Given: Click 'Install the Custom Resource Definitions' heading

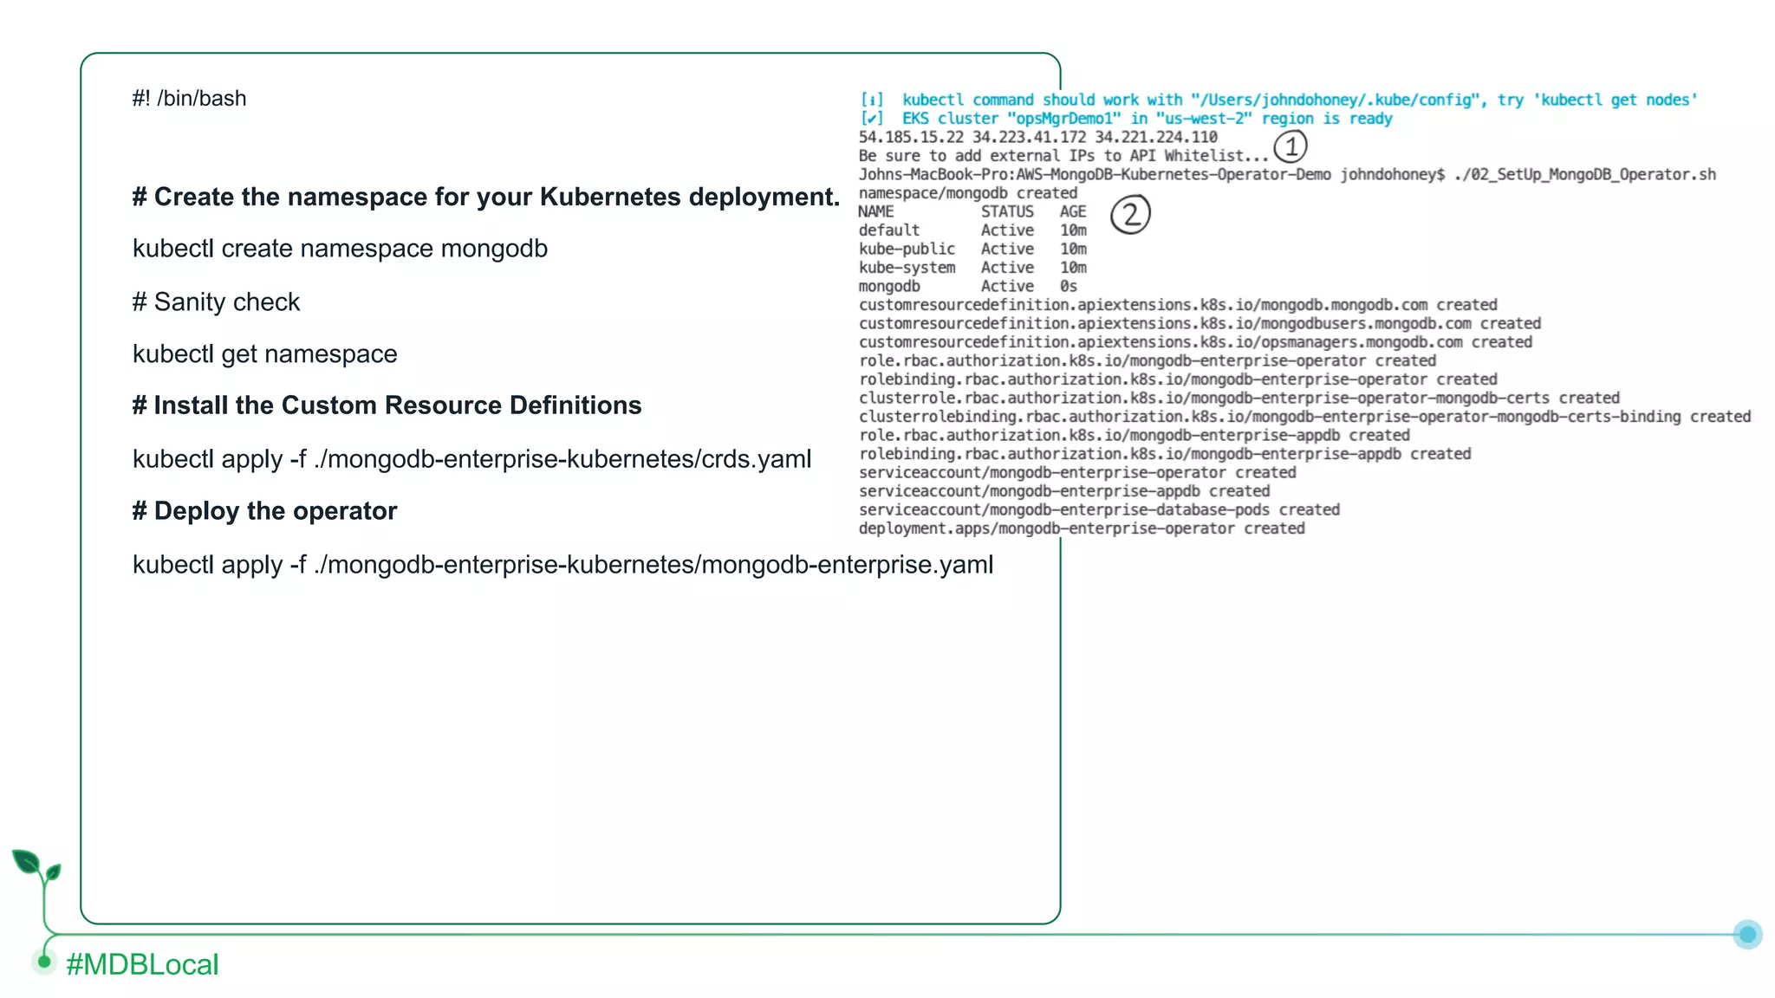Looking at the screenshot, I should pyautogui.click(x=387, y=405).
